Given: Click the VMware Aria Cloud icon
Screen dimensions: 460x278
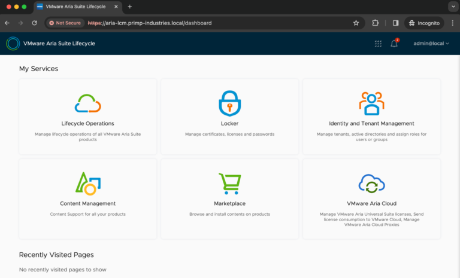Looking at the screenshot, I should (x=371, y=184).
